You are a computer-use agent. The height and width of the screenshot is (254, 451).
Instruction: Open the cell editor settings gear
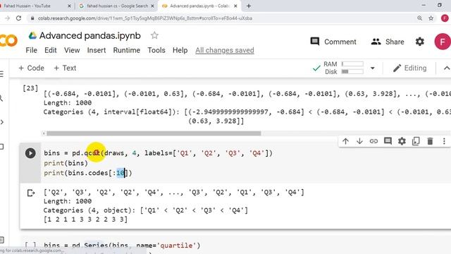pos(402,141)
